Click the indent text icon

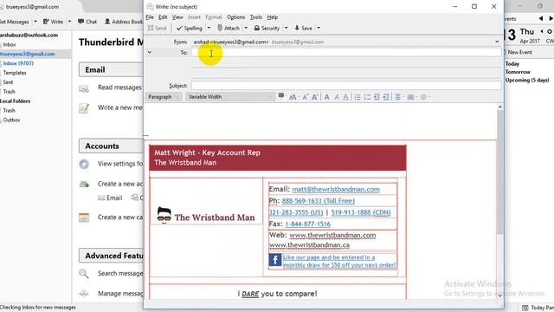pyautogui.click(x=386, y=97)
